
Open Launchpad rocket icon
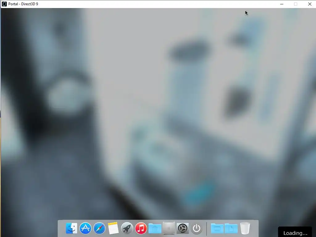(x=127, y=228)
